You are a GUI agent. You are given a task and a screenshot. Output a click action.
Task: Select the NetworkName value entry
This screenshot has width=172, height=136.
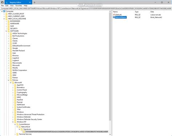click(x=120, y=17)
